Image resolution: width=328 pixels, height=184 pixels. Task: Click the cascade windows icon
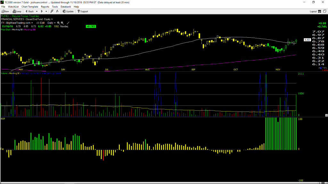(325, 11)
